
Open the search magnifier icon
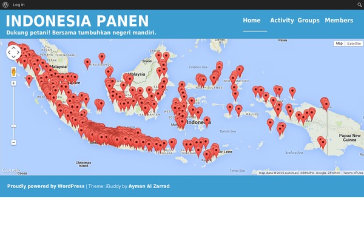pyautogui.click(x=359, y=5)
